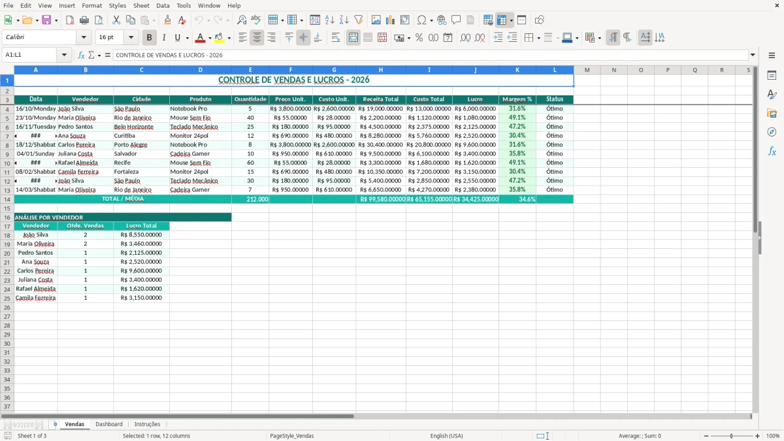Open the borders dropdown arrow
784x441 pixels.
538,38
